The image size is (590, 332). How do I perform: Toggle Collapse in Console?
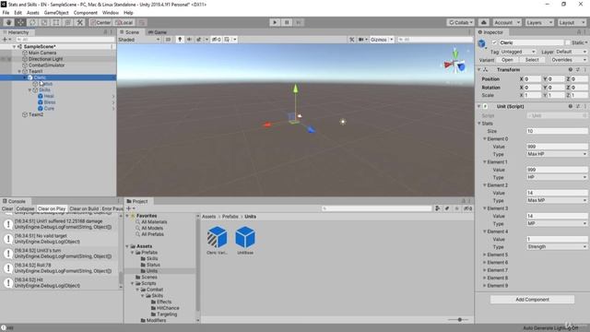(25, 208)
